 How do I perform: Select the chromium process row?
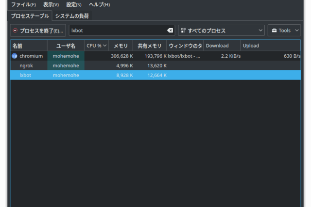tap(155, 56)
